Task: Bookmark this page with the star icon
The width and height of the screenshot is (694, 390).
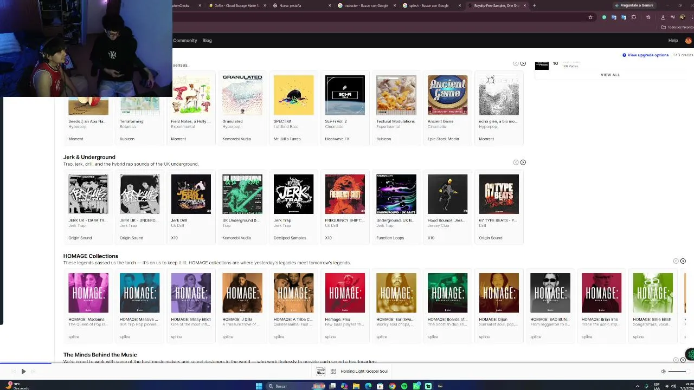Action: tap(590, 17)
